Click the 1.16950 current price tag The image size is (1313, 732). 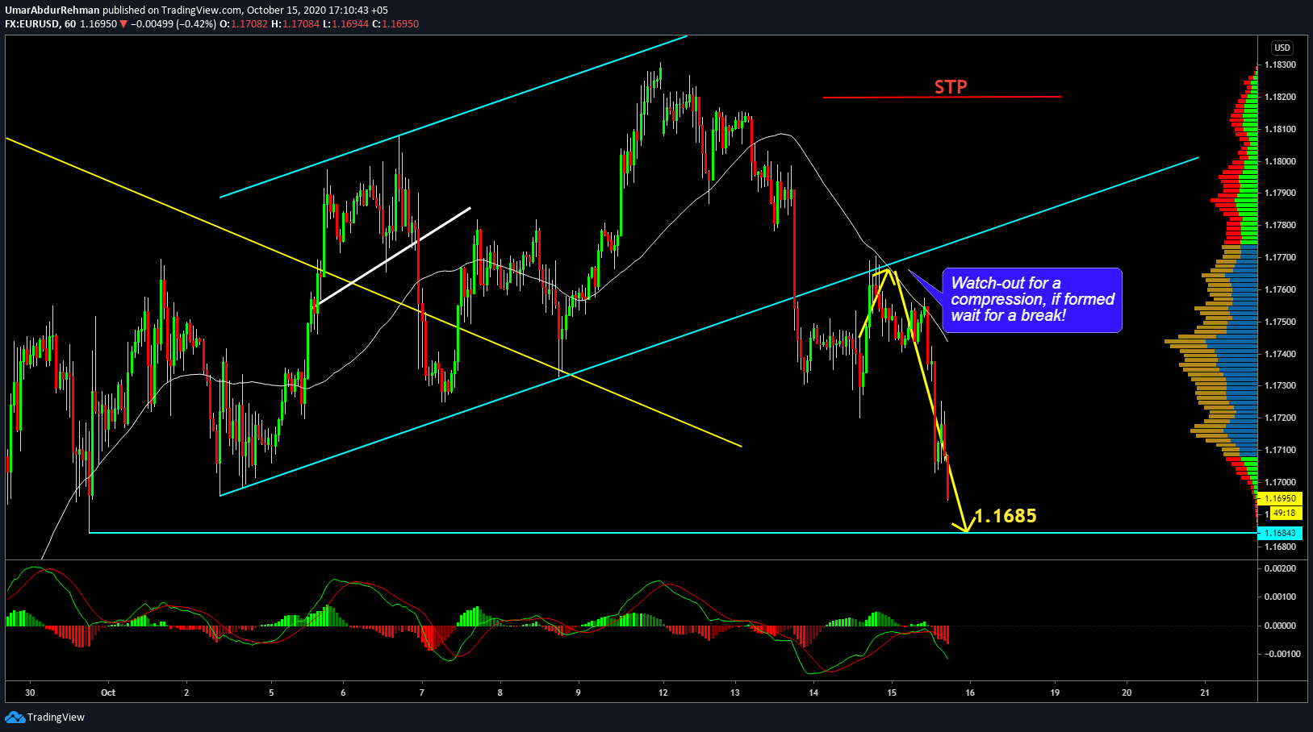pyautogui.click(x=1280, y=499)
